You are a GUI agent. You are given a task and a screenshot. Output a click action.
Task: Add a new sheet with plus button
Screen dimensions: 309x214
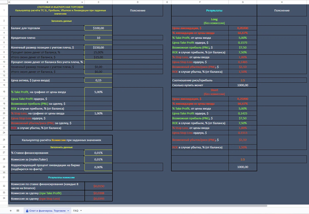10,210
